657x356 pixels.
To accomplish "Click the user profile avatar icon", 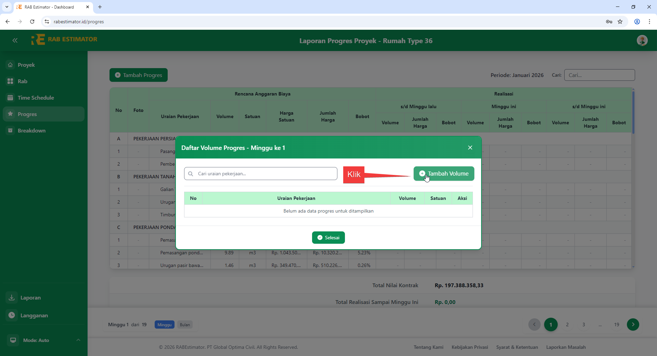I will click(x=642, y=40).
